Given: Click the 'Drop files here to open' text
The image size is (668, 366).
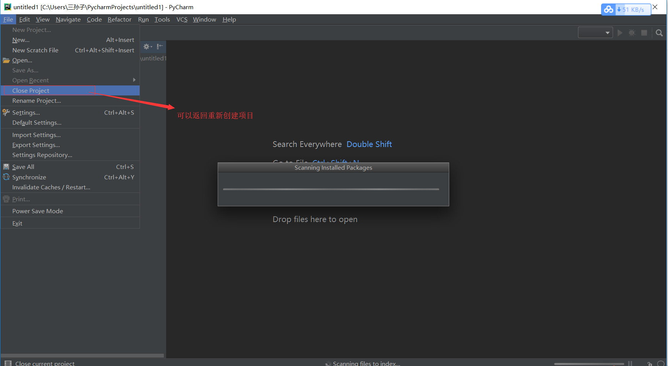Looking at the screenshot, I should [315, 219].
